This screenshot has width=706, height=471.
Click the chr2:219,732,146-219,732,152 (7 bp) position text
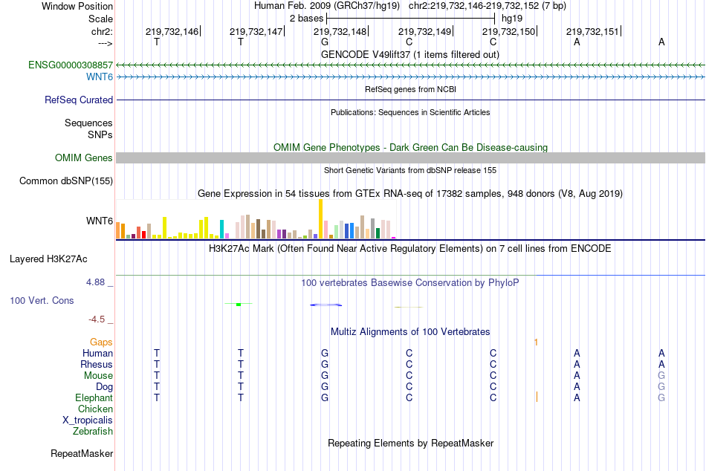(488, 6)
